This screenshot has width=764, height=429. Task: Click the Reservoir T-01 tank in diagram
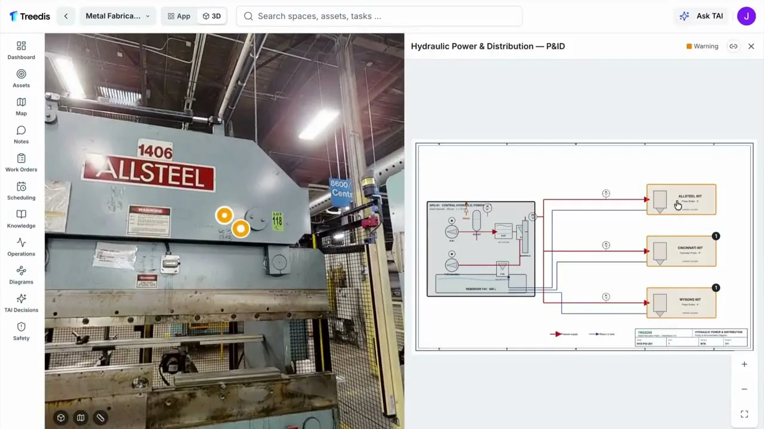pos(481,284)
